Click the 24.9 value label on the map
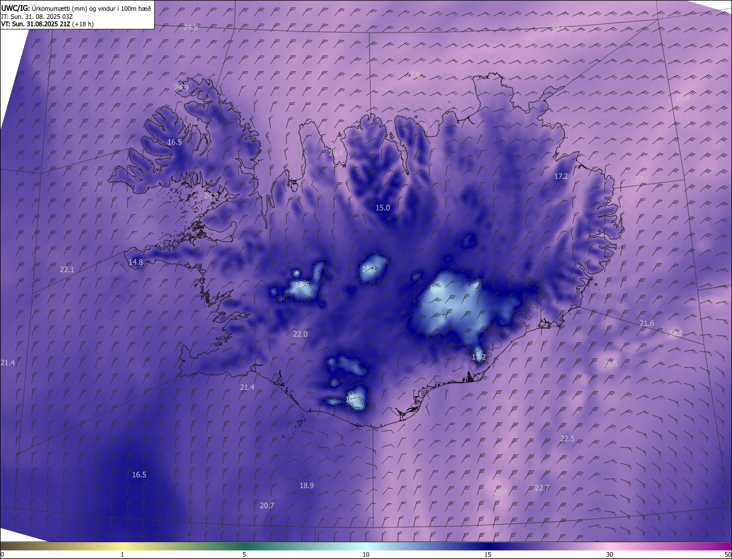Viewport: 732px width, 559px height. (181, 87)
